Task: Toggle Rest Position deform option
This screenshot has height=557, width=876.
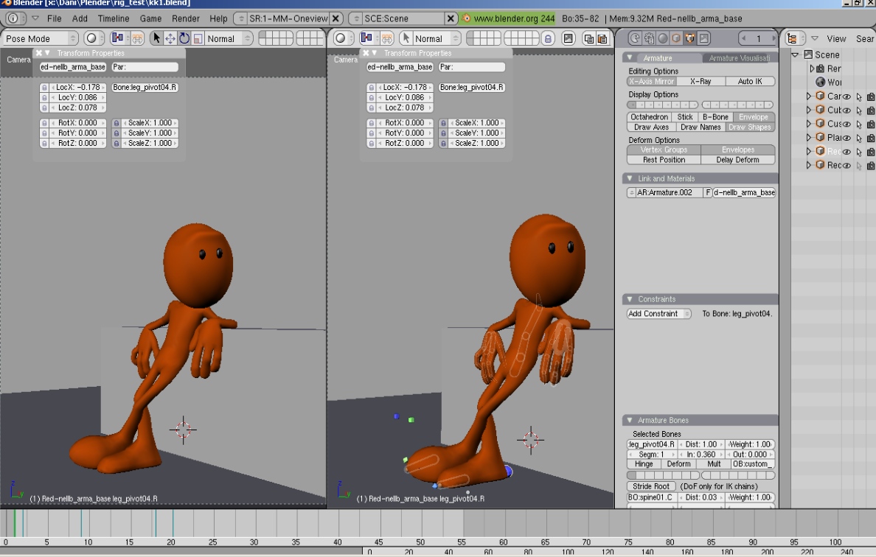Action: (664, 160)
